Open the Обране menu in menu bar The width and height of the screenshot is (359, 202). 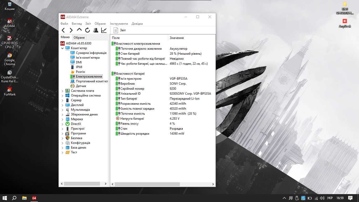100,24
